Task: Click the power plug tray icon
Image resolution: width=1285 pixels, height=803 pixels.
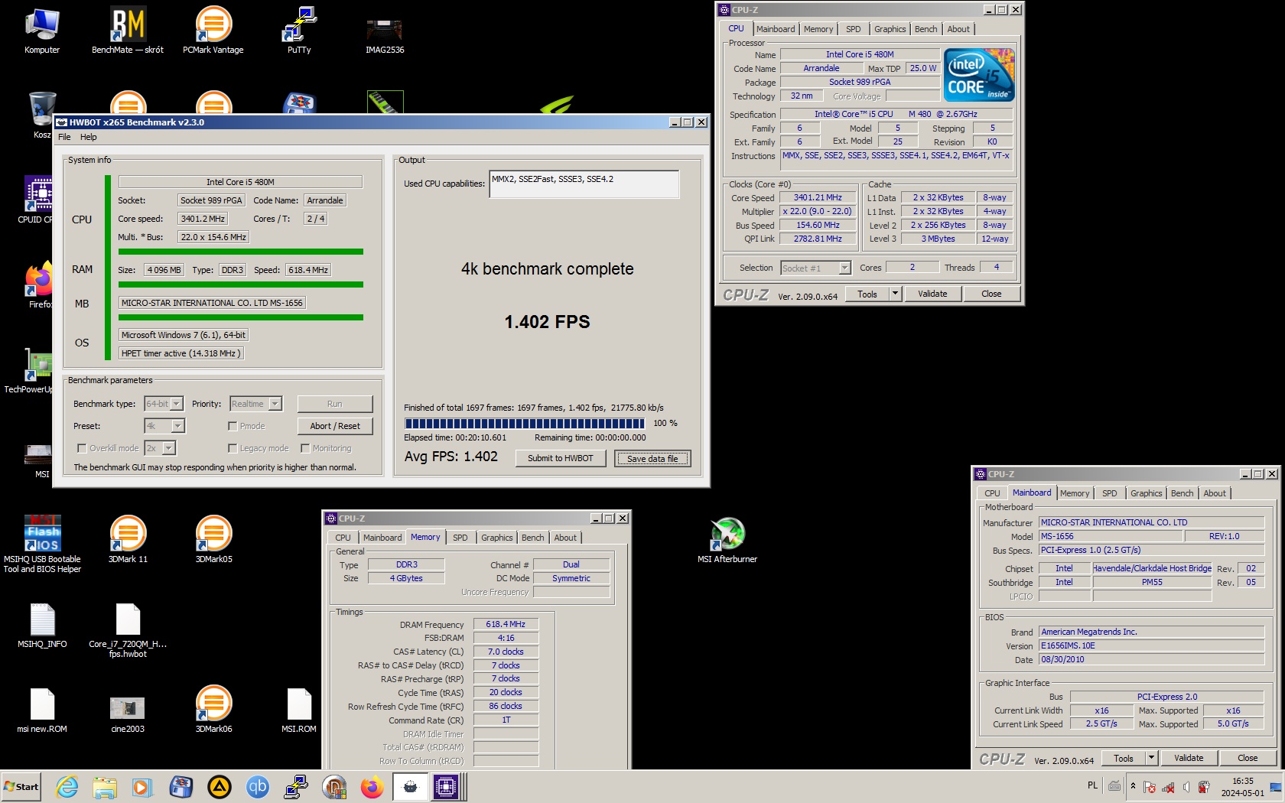Action: 1204,787
